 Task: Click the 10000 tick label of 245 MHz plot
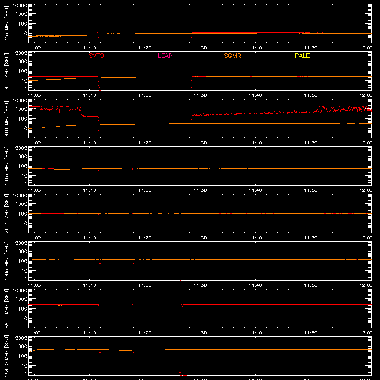point(20,6)
